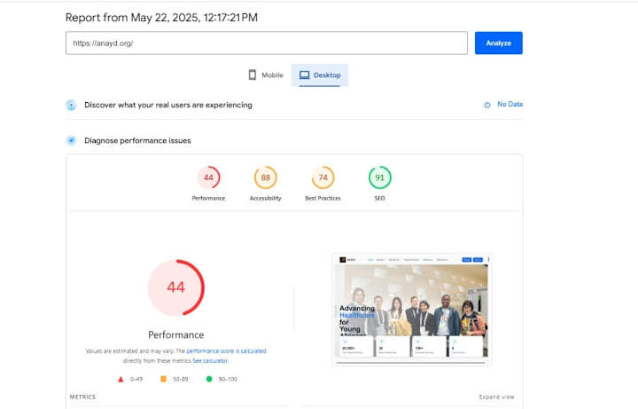Click the Analyze button
The width and height of the screenshot is (638, 409).
[x=498, y=43]
